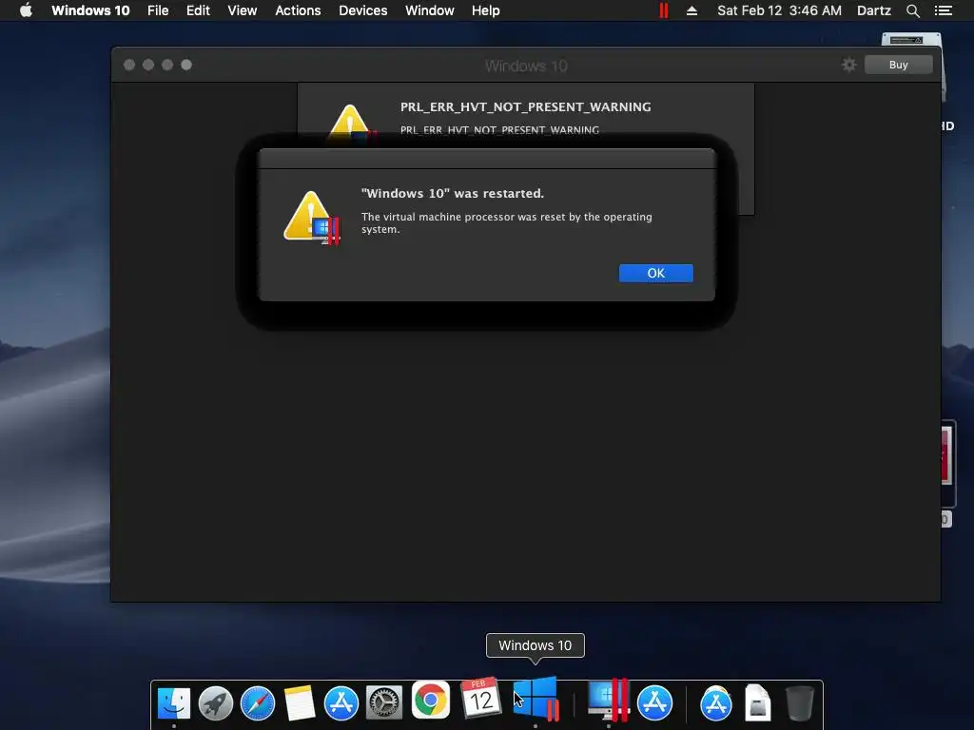The height and width of the screenshot is (730, 974).
Task: Open the App Store icon right of Parallels Desktop
Action: [x=654, y=702]
